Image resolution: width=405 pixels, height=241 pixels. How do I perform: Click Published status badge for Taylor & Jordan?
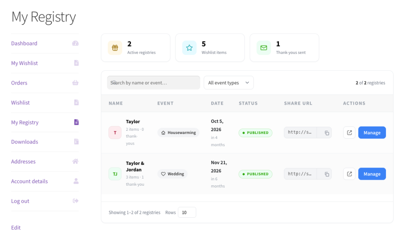point(255,174)
